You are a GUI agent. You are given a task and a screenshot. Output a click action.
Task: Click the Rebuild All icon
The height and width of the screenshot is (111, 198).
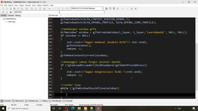(x=118, y=9)
